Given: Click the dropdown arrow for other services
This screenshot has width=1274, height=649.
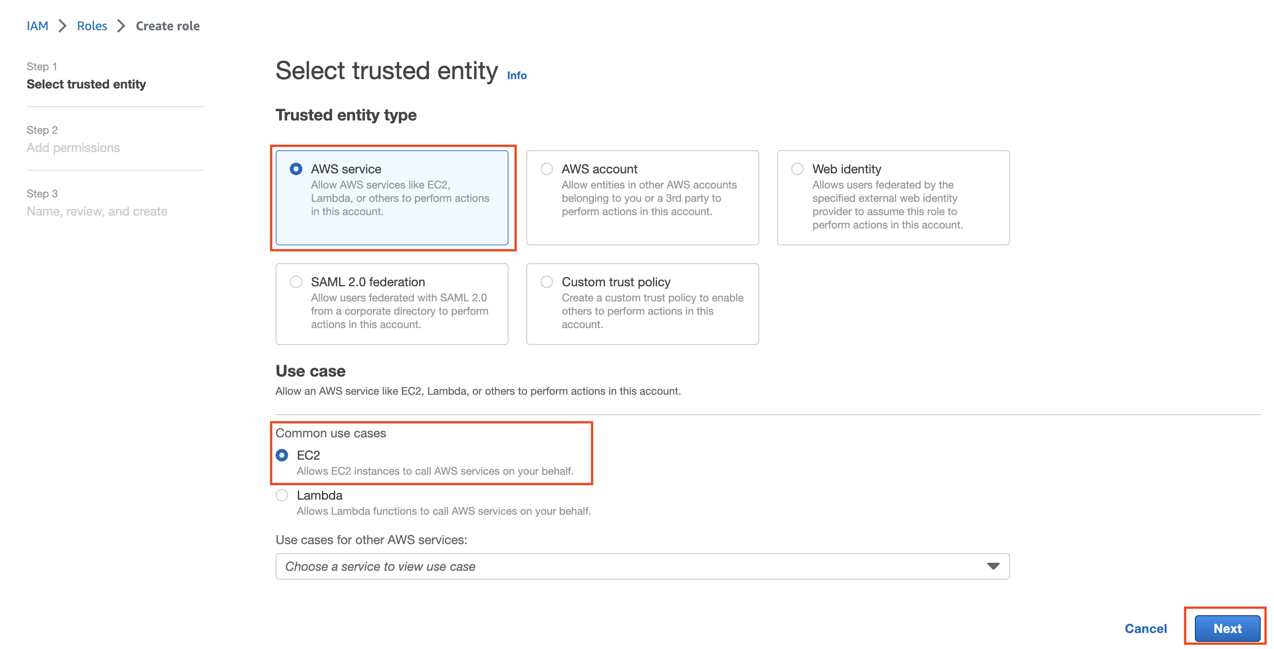Looking at the screenshot, I should [x=993, y=566].
